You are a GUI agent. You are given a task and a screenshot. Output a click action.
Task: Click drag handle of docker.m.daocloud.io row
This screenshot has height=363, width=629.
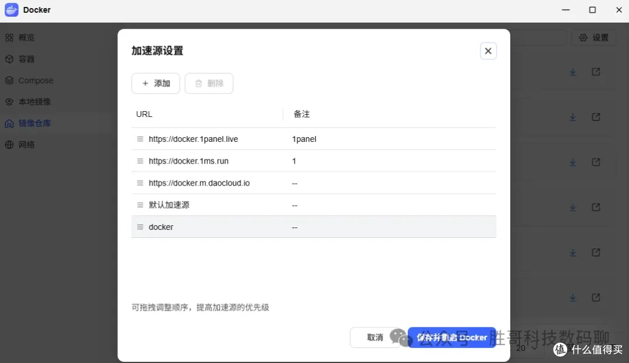tap(140, 183)
